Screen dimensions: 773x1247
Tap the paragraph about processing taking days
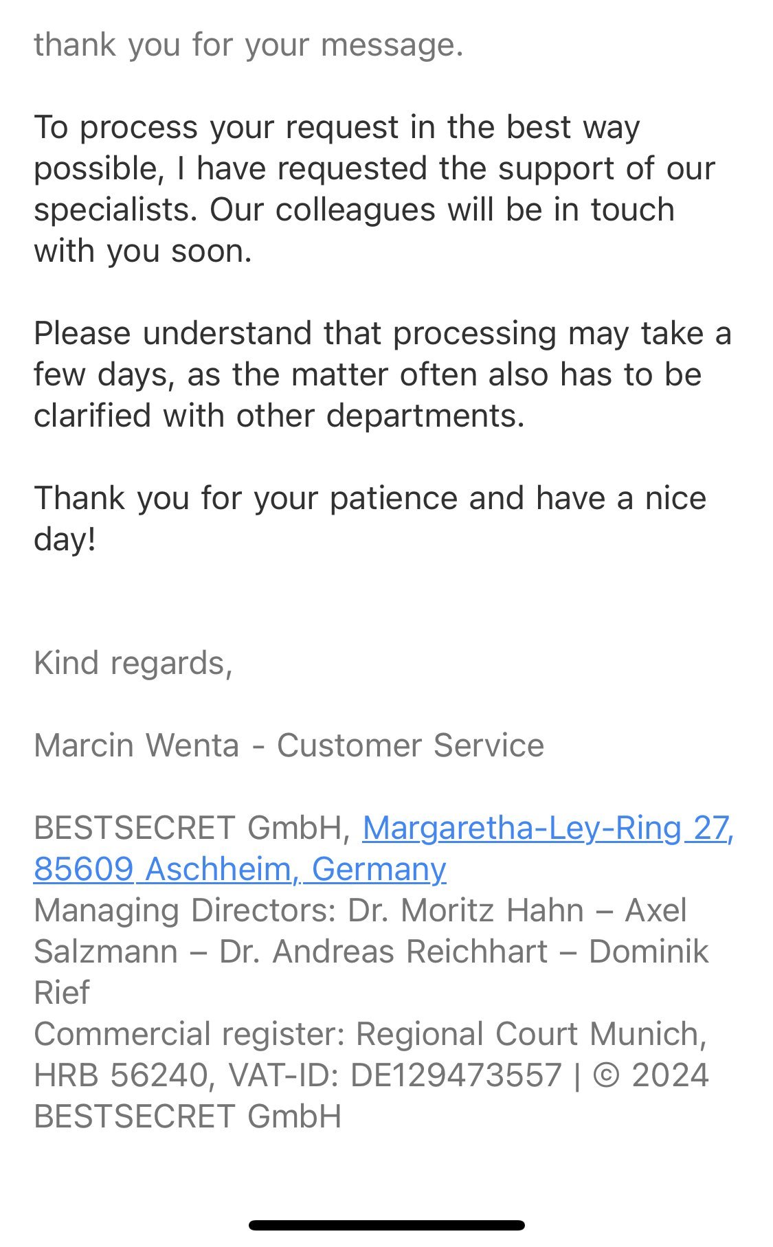[382, 374]
